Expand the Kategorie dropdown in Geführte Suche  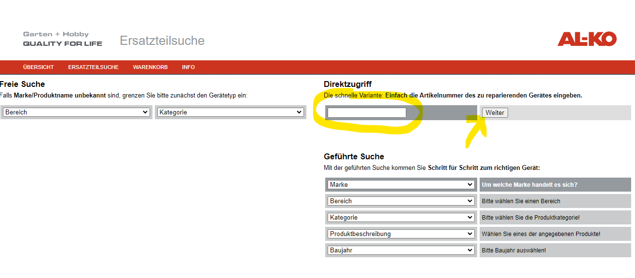click(401, 217)
